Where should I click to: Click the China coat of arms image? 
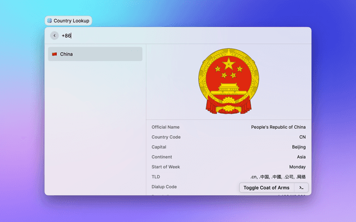[x=228, y=81]
